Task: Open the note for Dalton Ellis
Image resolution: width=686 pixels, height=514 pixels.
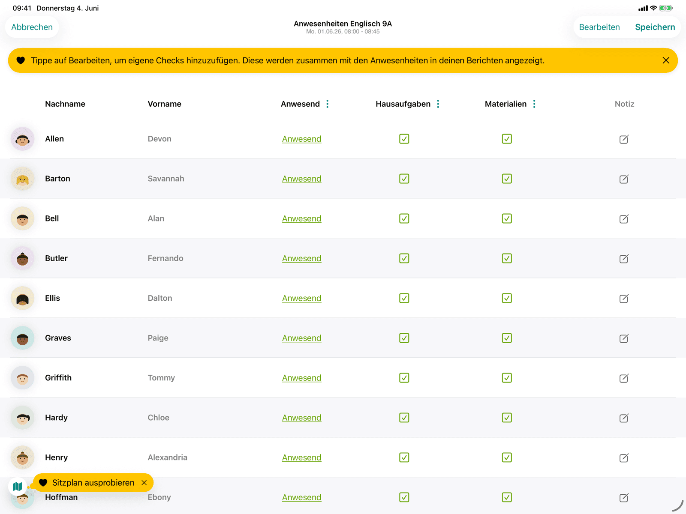Action: tap(624, 298)
